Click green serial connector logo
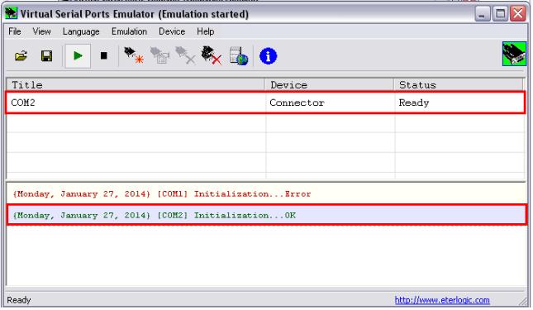 pyautogui.click(x=514, y=54)
